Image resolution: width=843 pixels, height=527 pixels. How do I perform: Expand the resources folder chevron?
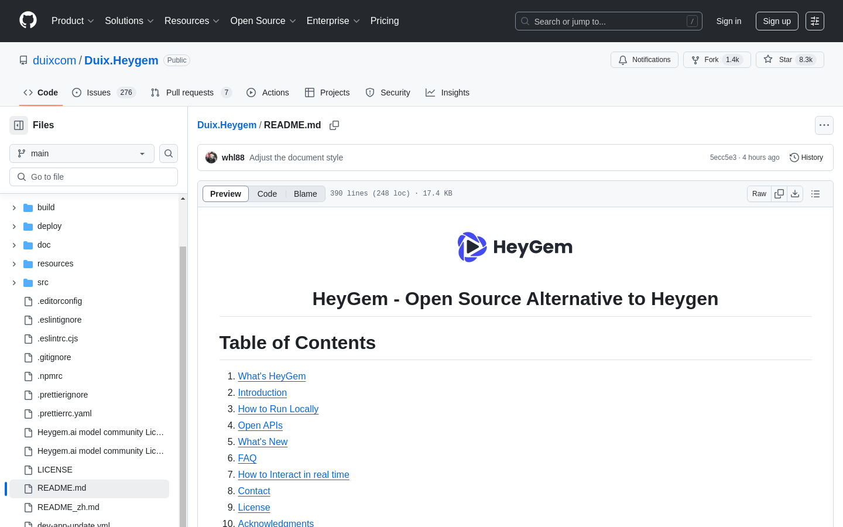[x=14, y=263]
